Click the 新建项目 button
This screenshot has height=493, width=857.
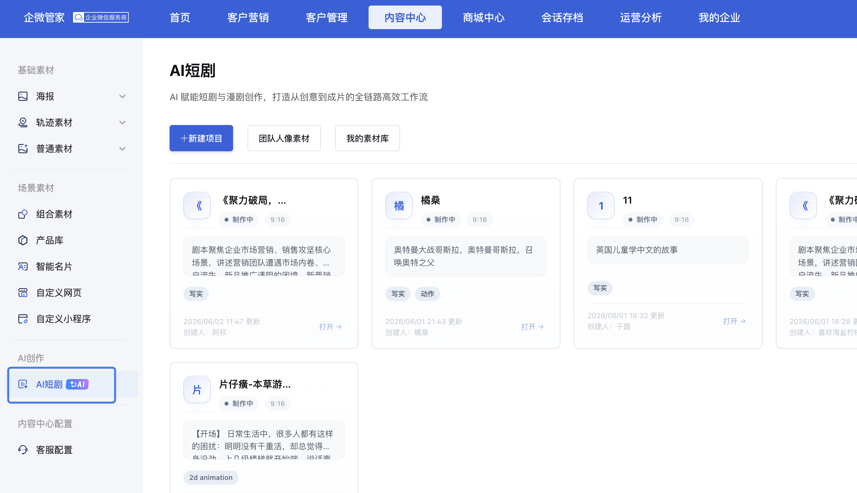pyautogui.click(x=201, y=138)
